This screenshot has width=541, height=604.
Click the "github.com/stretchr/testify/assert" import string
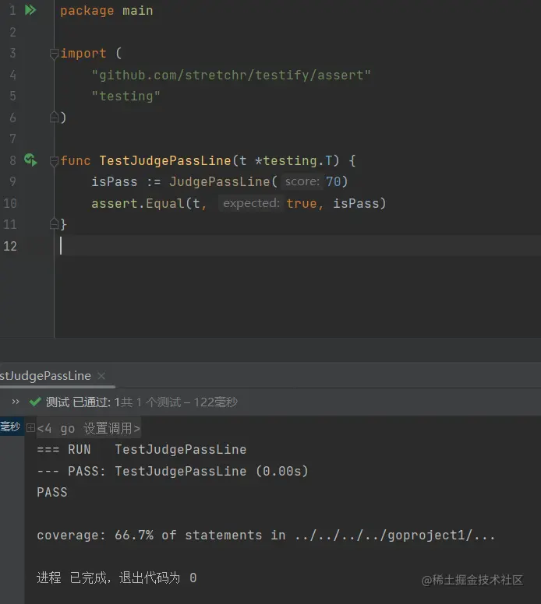click(x=231, y=75)
